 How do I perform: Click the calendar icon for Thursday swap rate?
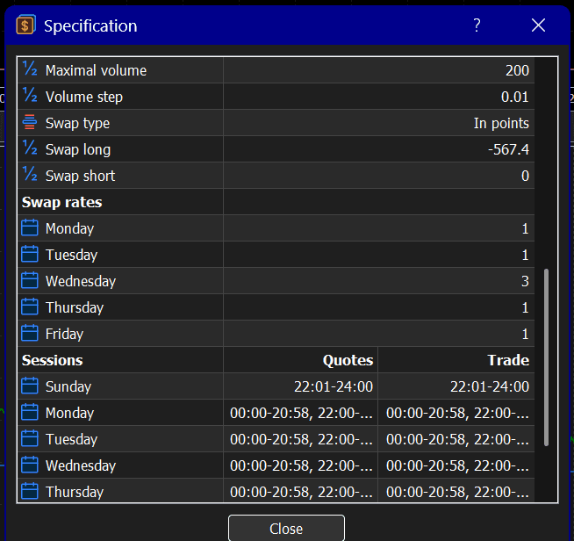[30, 307]
